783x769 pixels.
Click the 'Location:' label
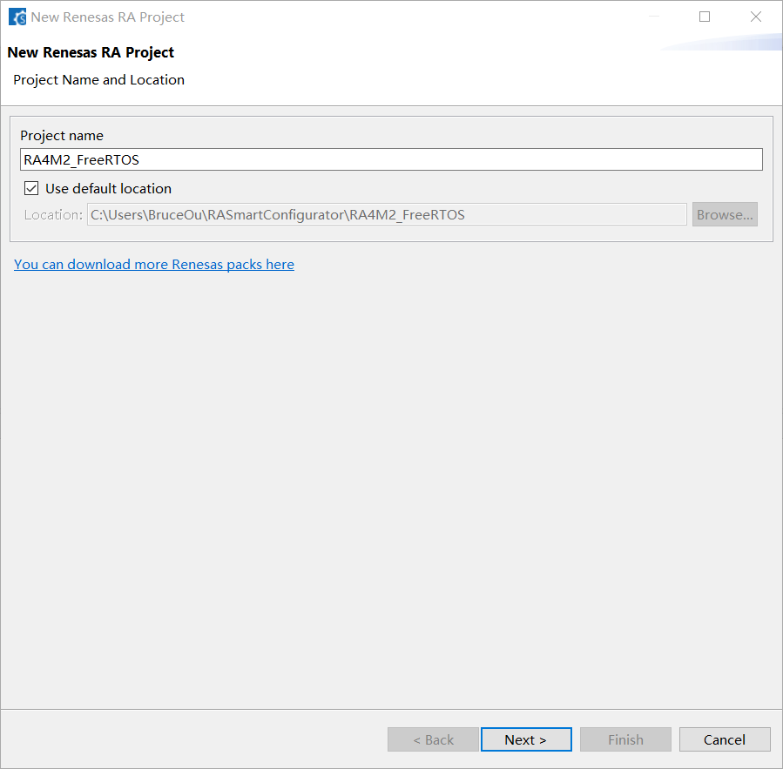tap(53, 215)
